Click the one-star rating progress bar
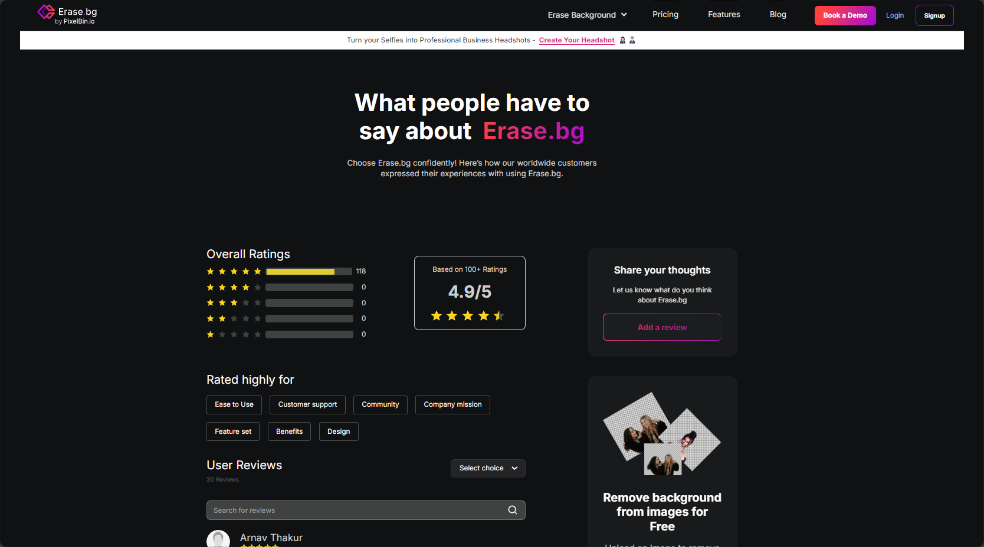Image resolution: width=984 pixels, height=547 pixels. (x=309, y=335)
